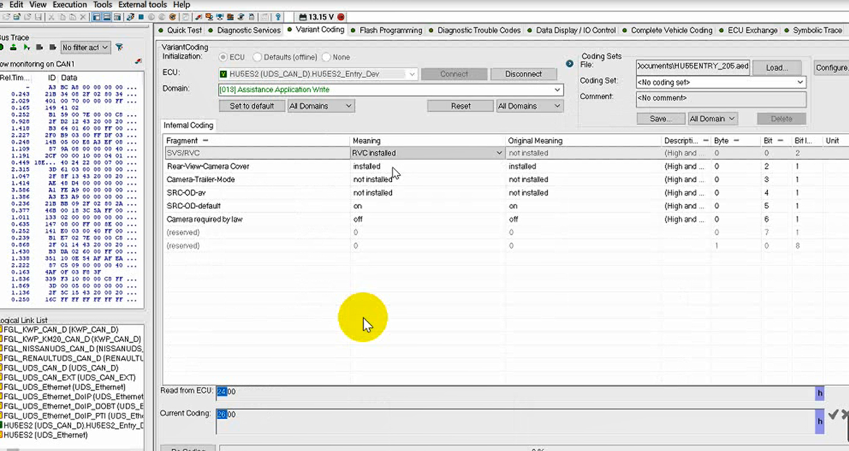This screenshot has width=849, height=451.
Task: Click the green ECU status icon before HU5ES2
Action: click(x=223, y=74)
